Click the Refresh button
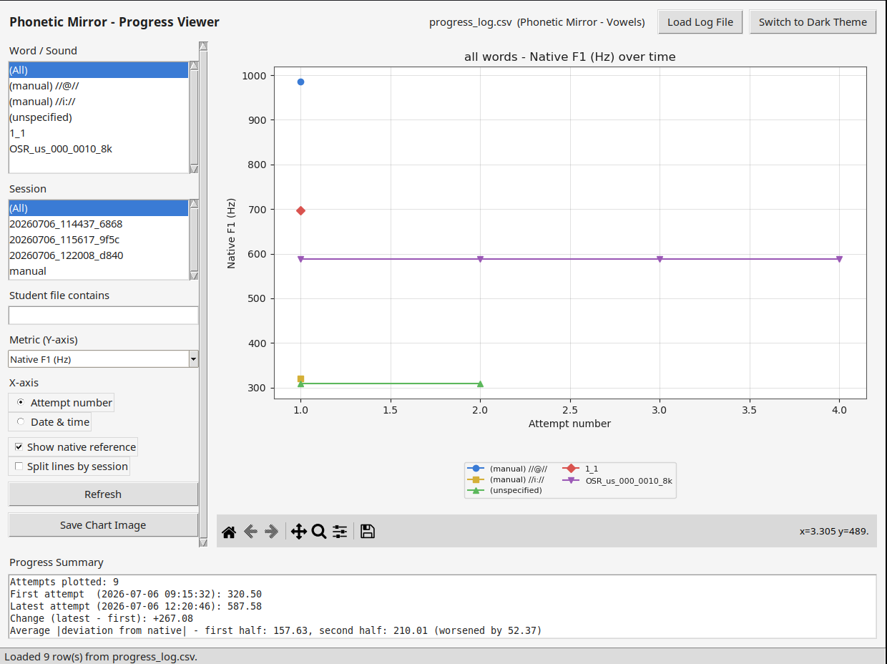 pyautogui.click(x=103, y=494)
